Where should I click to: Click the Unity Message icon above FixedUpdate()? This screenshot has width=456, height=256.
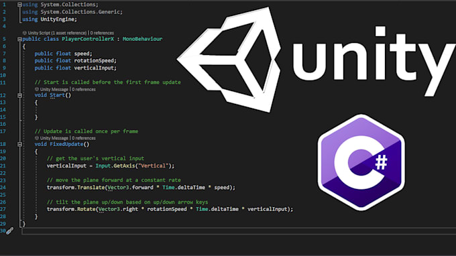[37, 138]
